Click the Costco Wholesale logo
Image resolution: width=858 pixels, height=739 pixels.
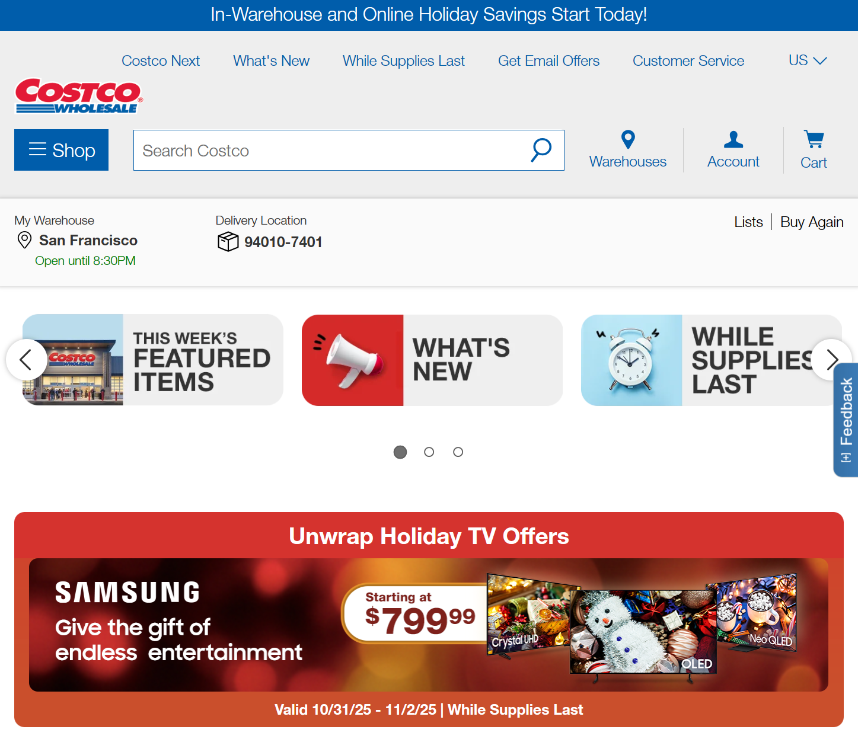coord(78,96)
